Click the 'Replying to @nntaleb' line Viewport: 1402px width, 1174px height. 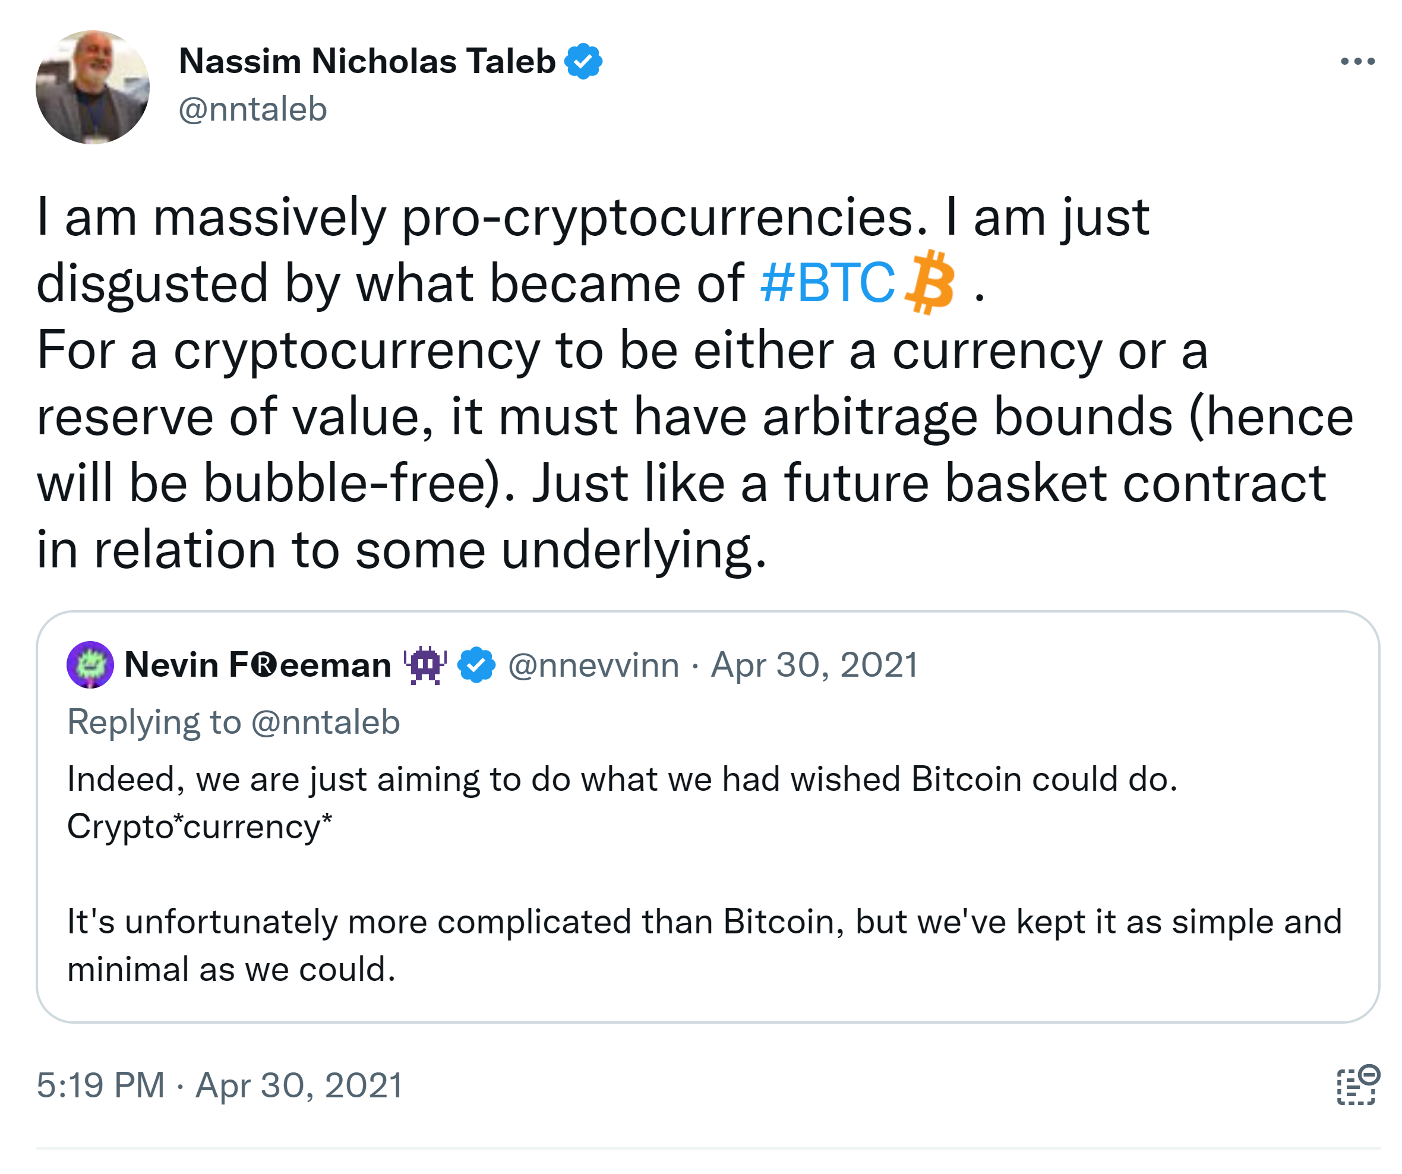[233, 722]
